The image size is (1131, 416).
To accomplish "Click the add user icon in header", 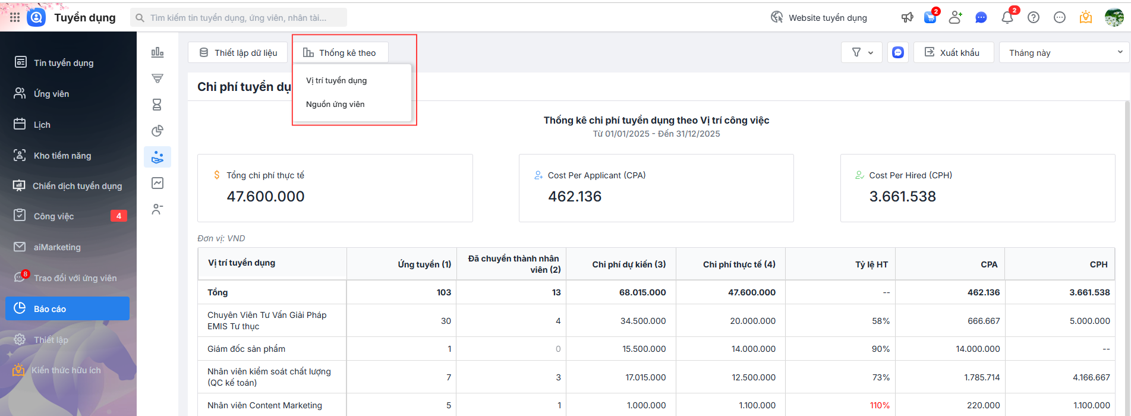I will click(955, 18).
